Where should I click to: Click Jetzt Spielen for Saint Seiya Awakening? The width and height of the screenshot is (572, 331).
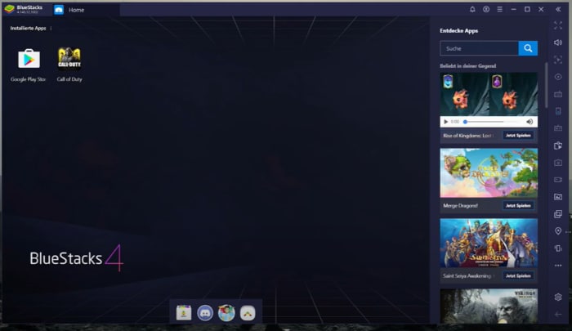click(518, 276)
